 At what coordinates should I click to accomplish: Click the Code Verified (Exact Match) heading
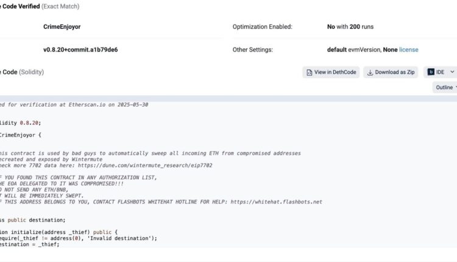40,7
